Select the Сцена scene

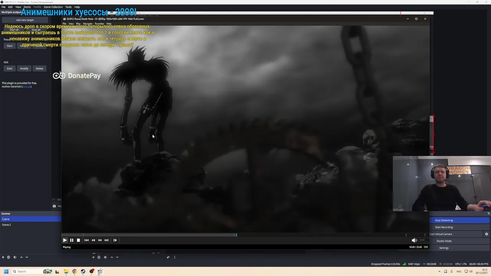click(31, 219)
